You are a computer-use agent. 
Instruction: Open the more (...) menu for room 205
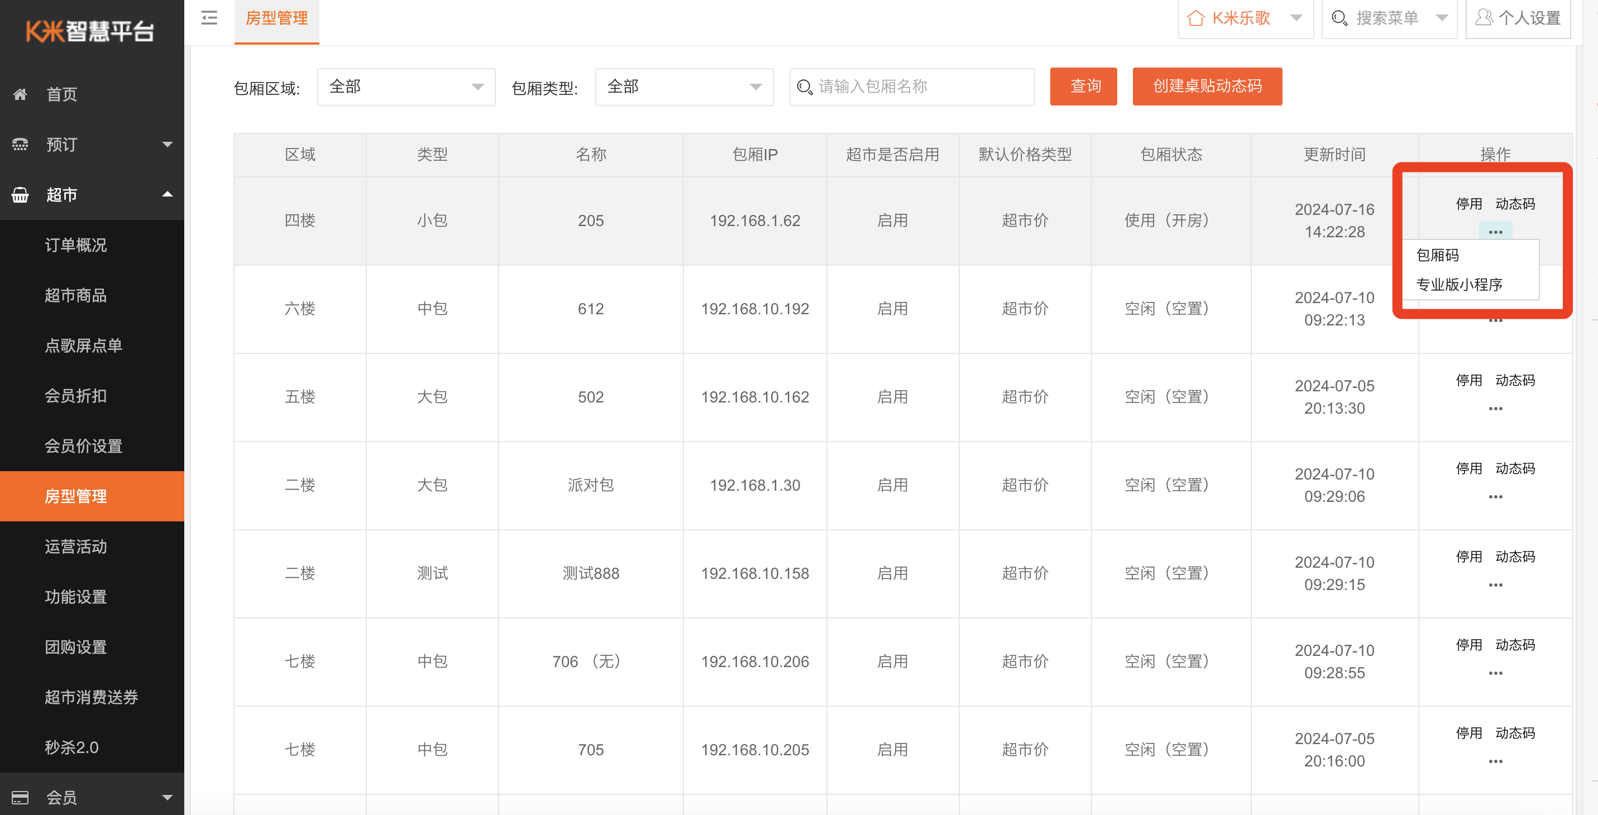tap(1495, 232)
